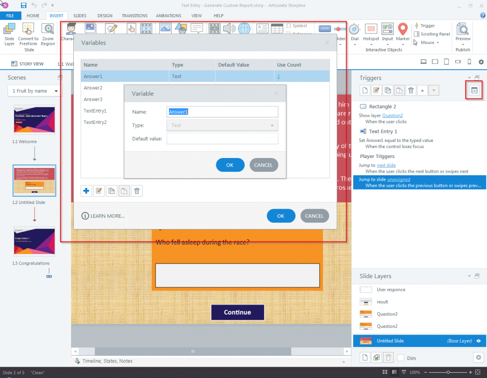Delete the selected variable via trash icon
This screenshot has width=487, height=378.
point(137,191)
